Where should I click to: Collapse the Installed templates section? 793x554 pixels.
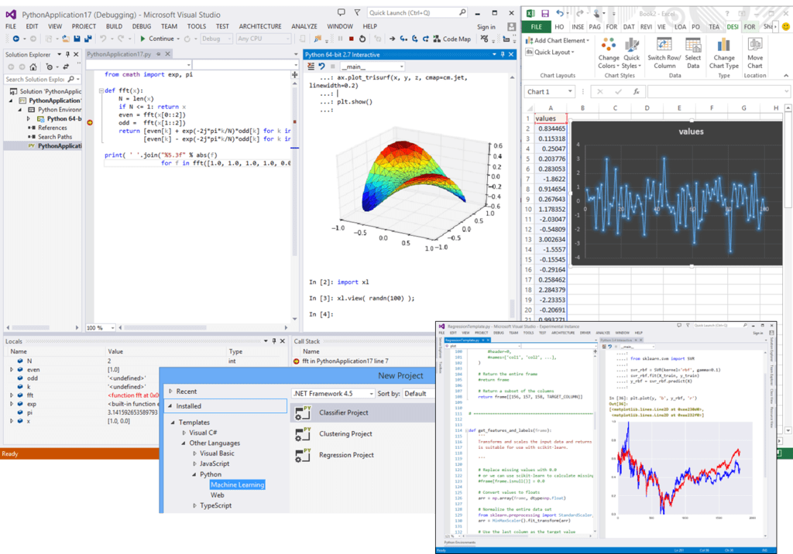[168, 406]
